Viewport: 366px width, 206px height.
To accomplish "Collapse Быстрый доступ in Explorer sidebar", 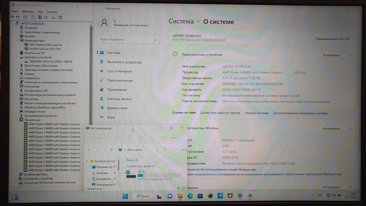I will 87,161.
